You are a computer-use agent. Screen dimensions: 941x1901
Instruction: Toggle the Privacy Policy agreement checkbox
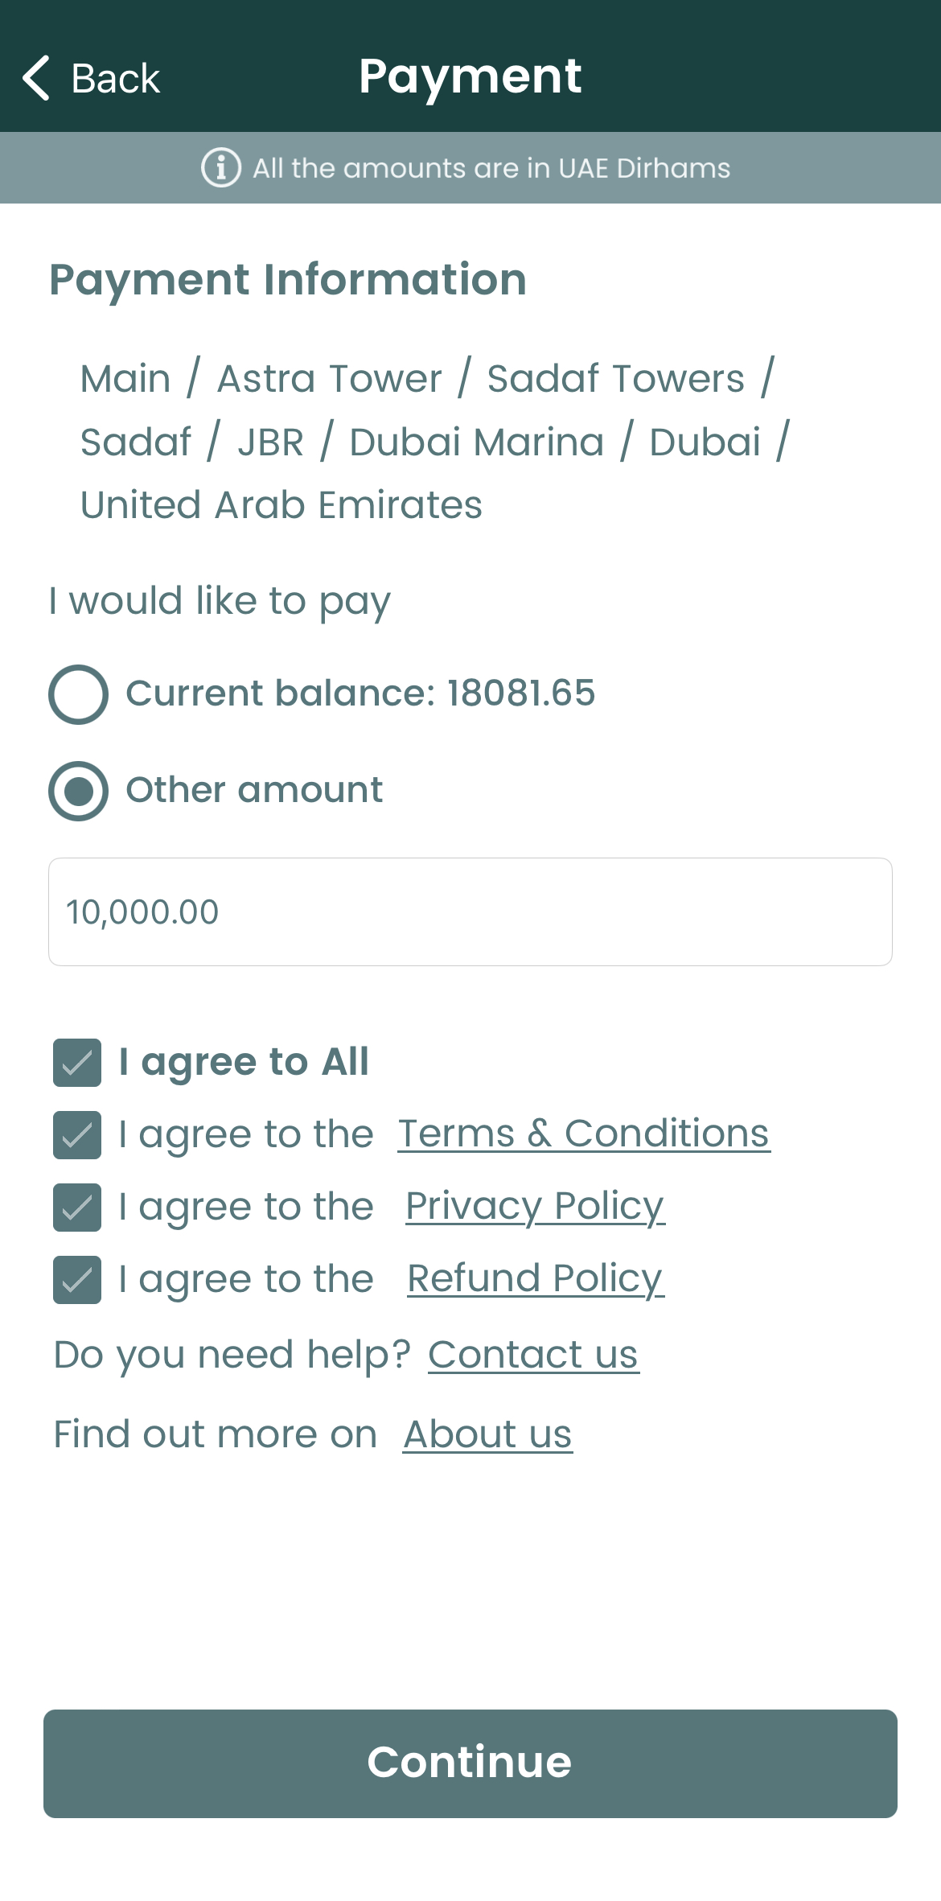pos(77,1208)
